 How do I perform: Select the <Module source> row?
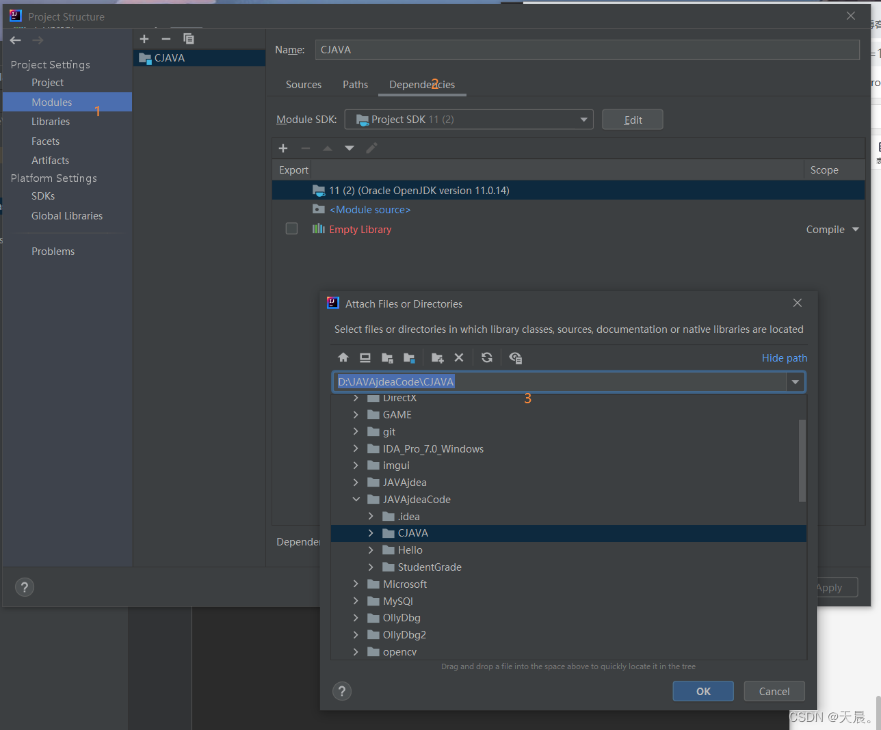568,210
